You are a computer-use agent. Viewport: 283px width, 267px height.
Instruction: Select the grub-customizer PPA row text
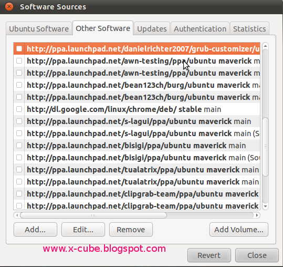[143, 48]
